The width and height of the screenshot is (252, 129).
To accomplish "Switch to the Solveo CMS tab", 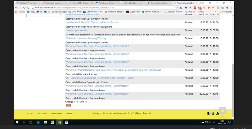I will pyautogui.click(x=80, y=3).
